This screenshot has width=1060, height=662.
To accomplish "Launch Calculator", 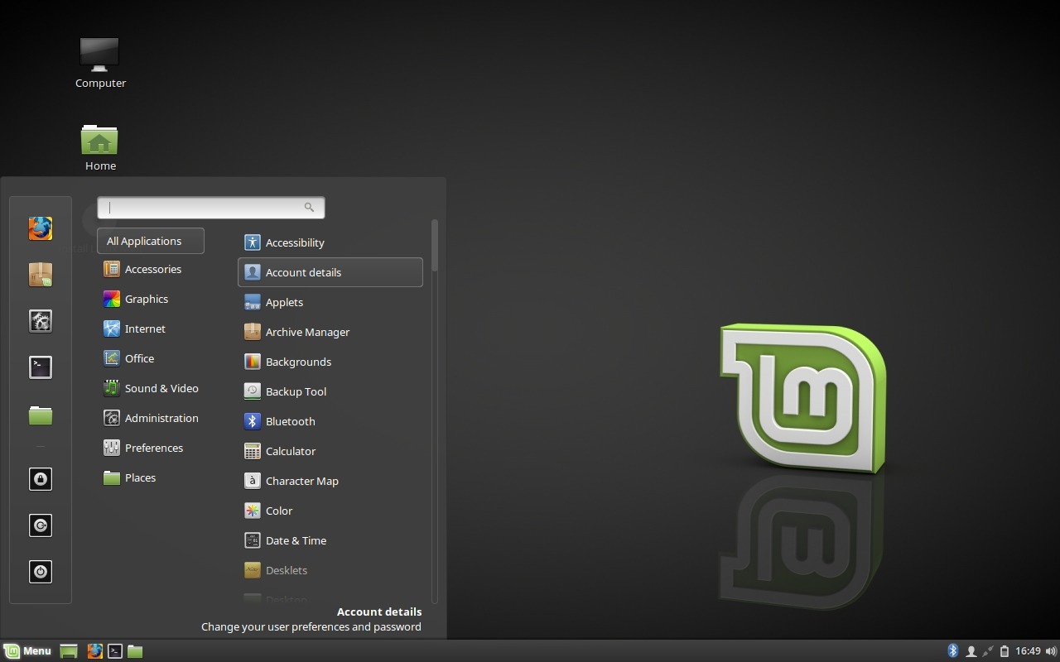I will click(330, 451).
